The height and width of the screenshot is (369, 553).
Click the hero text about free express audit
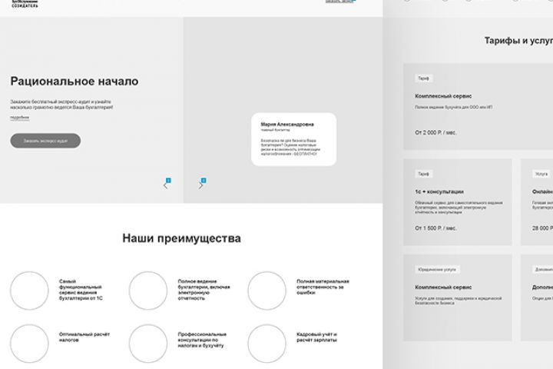(61, 105)
